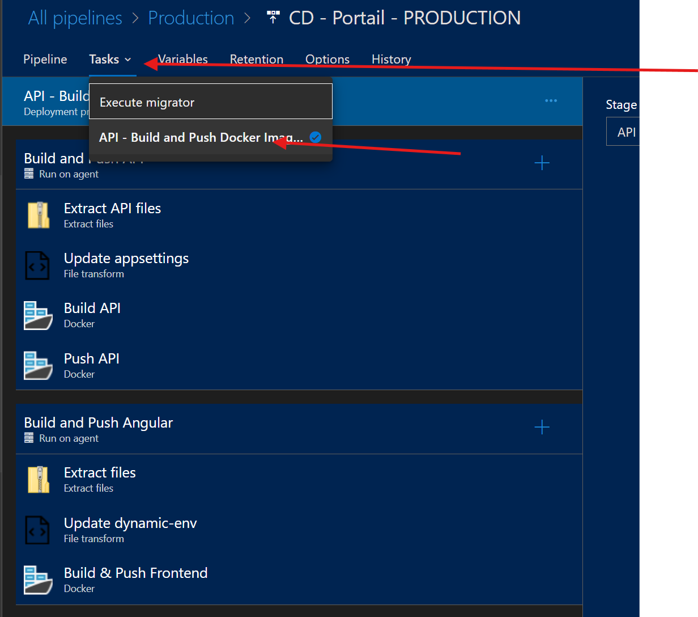Open the Variables tab
The image size is (698, 617).
[x=183, y=60]
